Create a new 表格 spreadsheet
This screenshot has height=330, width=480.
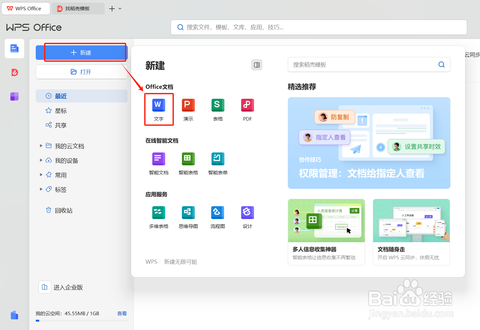click(218, 109)
